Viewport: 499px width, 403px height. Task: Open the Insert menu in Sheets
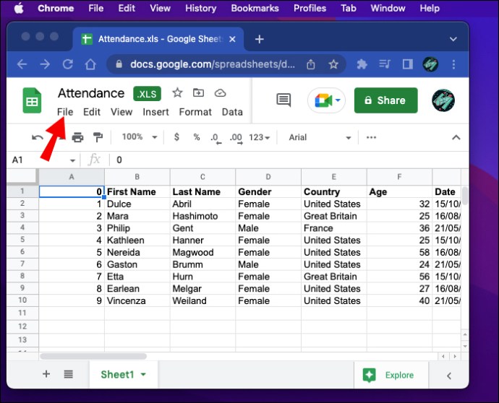[155, 112]
